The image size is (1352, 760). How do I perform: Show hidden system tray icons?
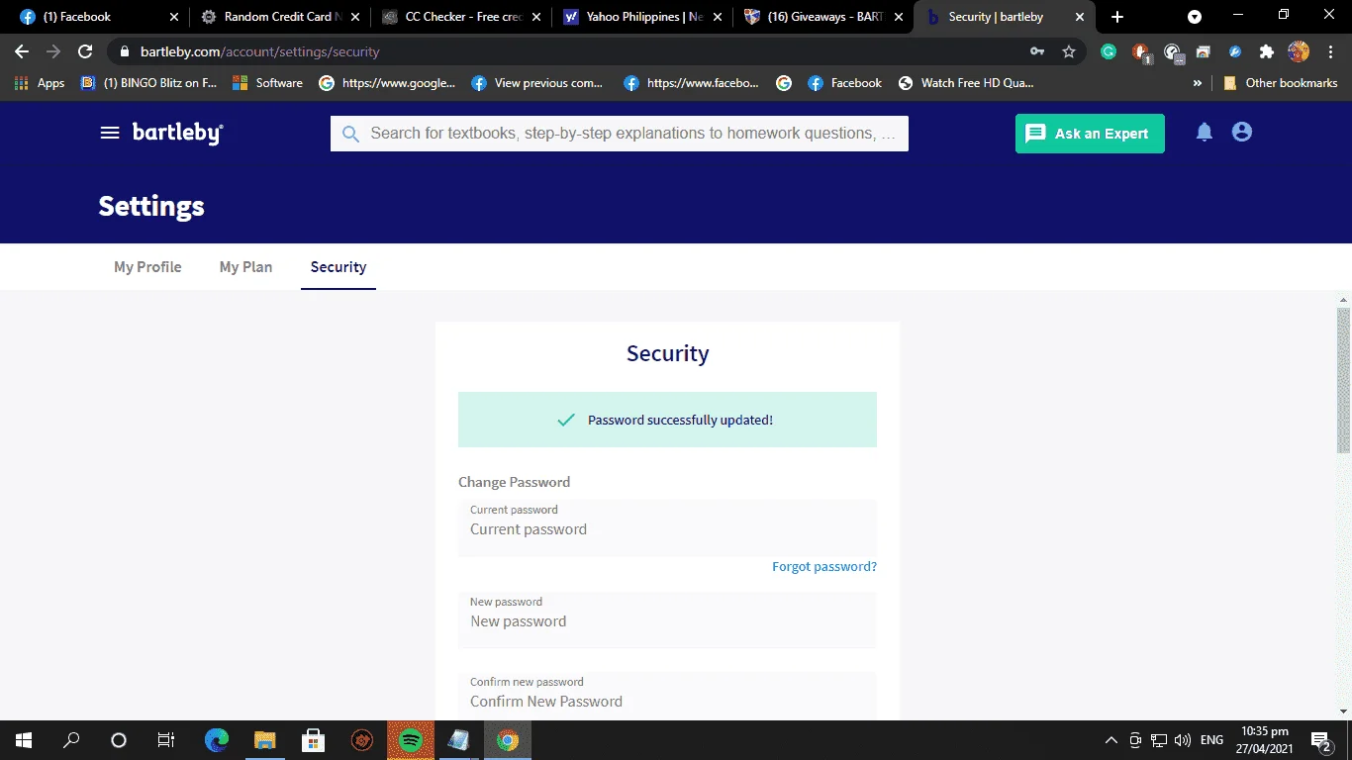pos(1111,740)
